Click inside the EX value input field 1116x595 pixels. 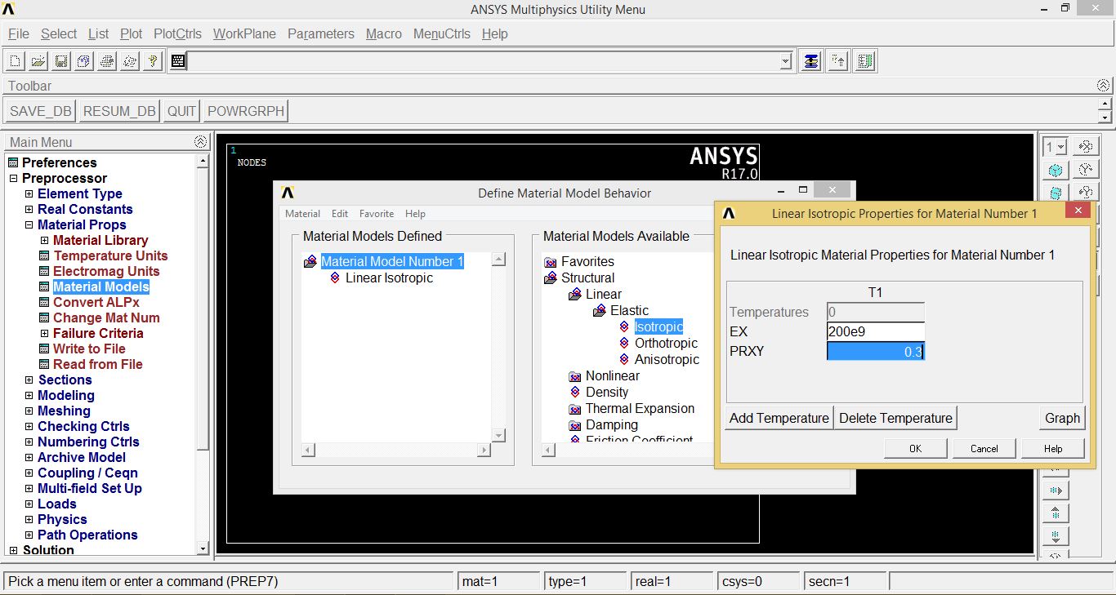[875, 331]
